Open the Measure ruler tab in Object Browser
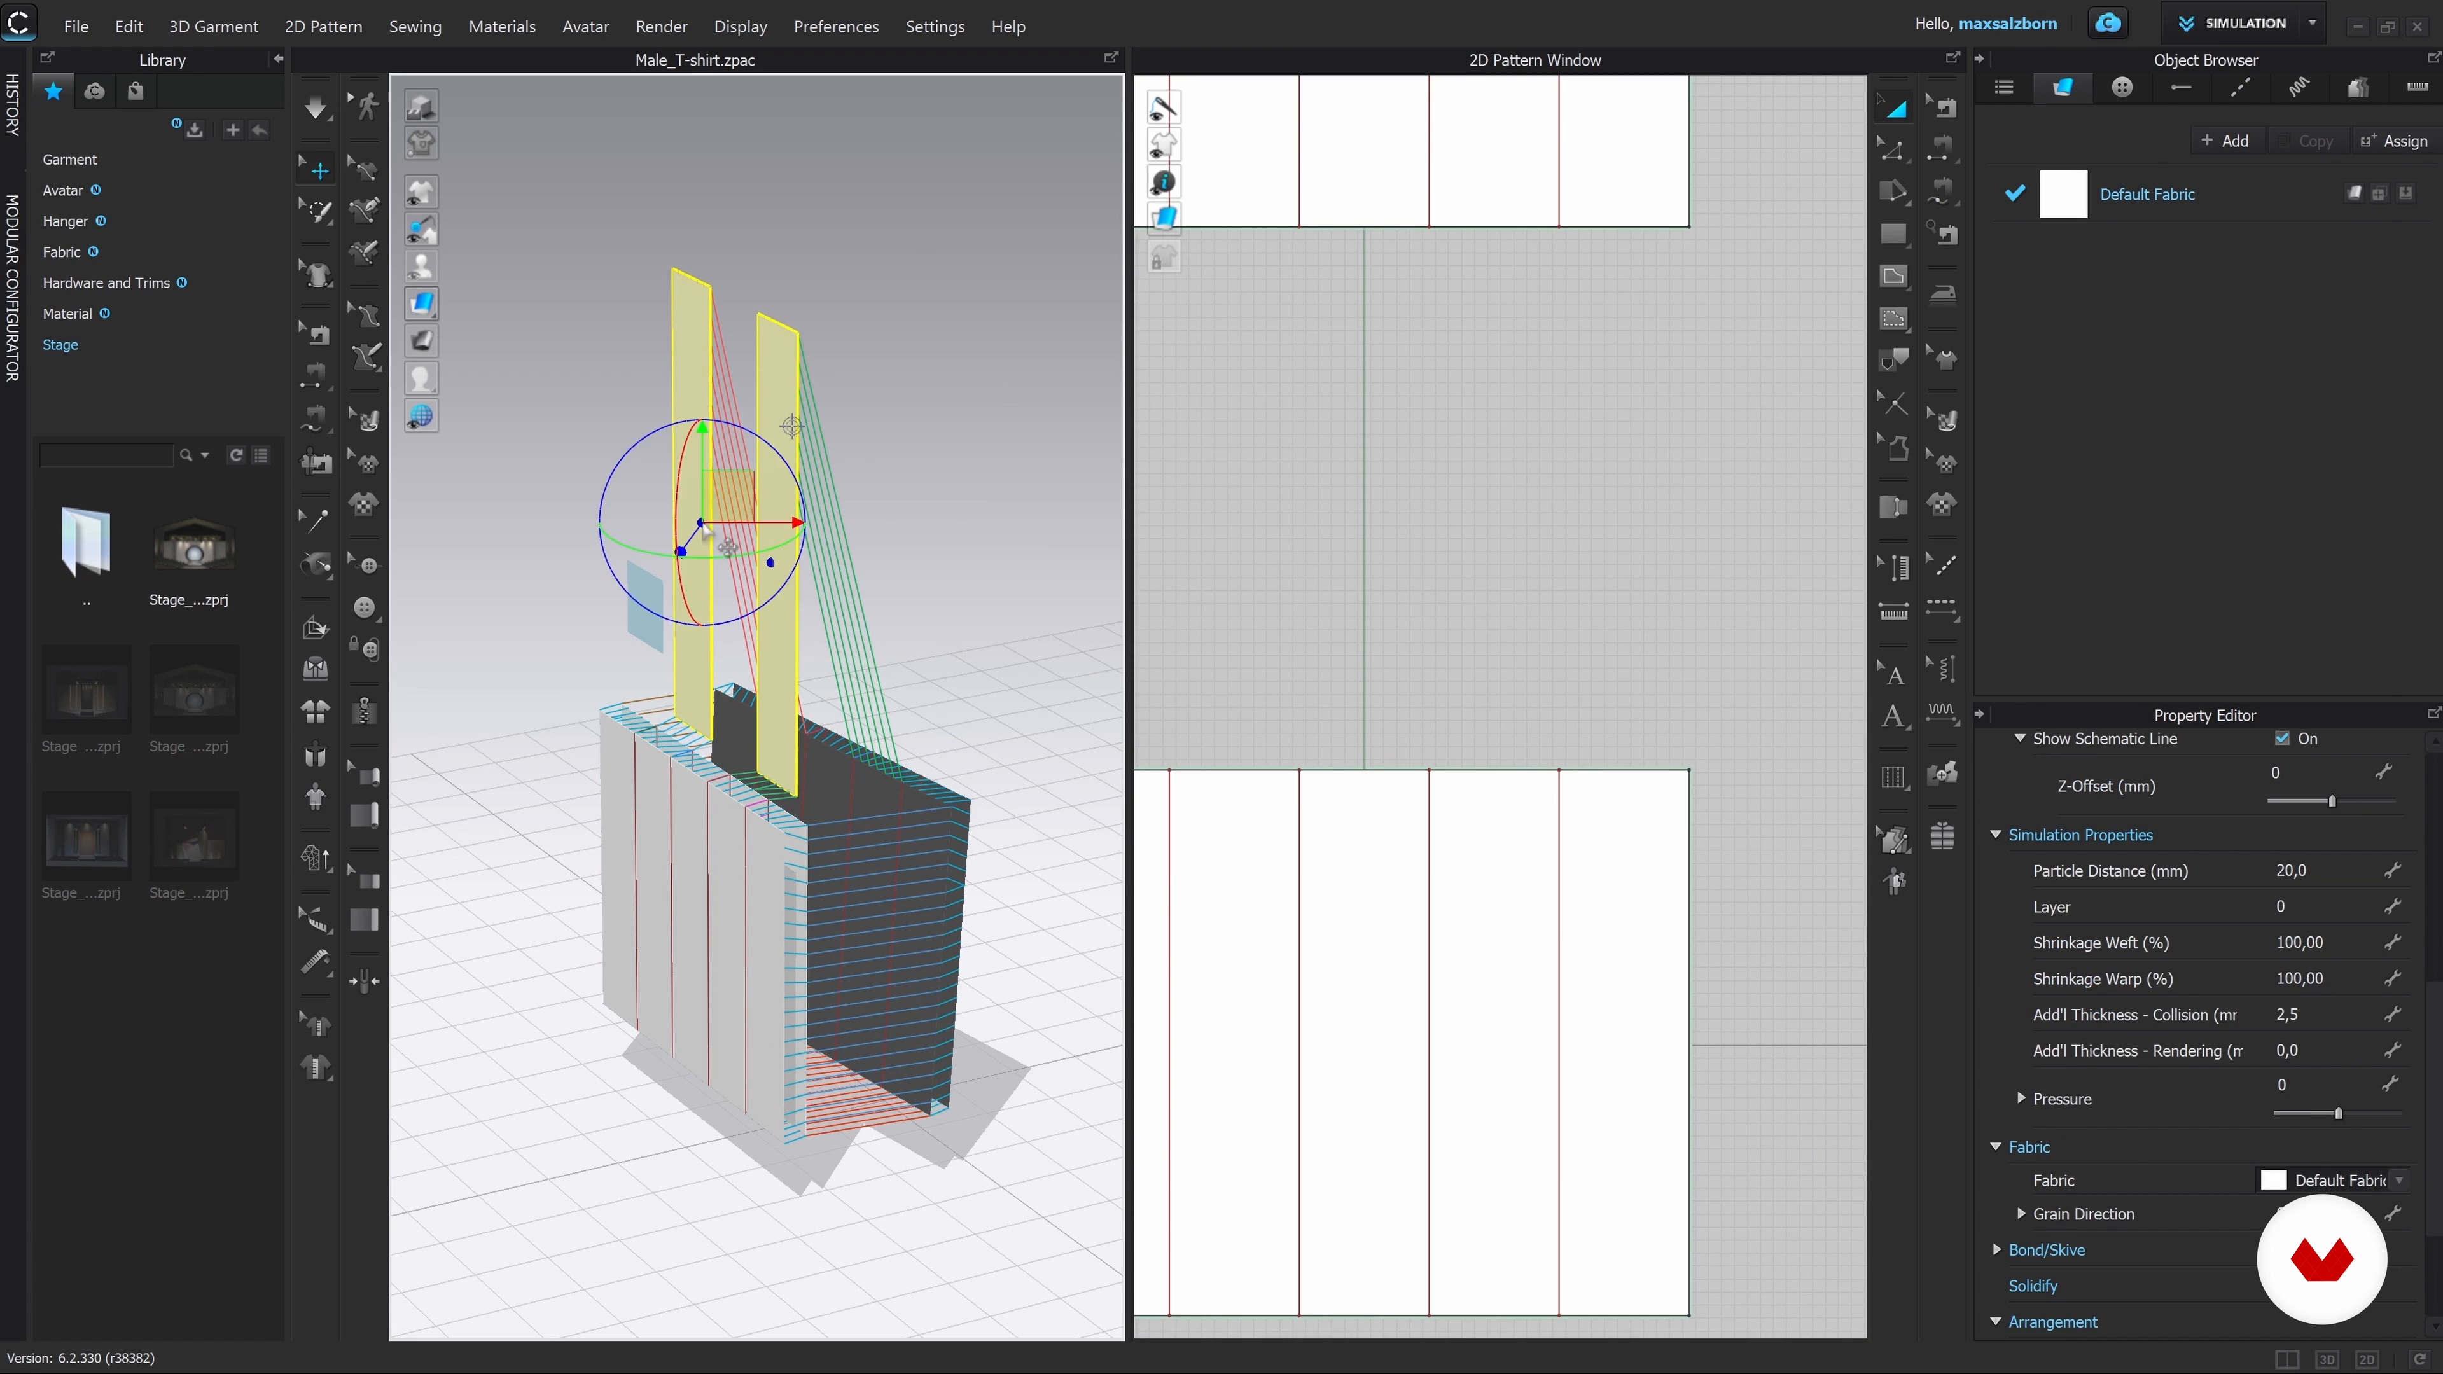The image size is (2443, 1374). (2418, 87)
